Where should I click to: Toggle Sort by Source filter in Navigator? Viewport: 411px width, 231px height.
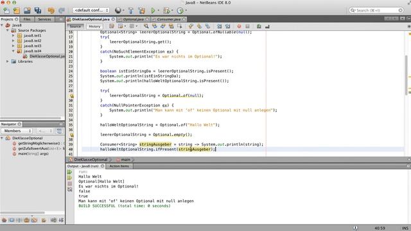61,220
